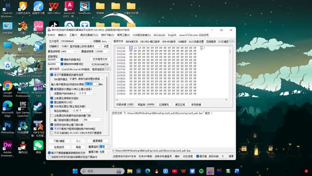The image size is (312, 176).
Task: Toggle 本次下载需要修改硬件选项 checkbox
Action: click(x=52, y=75)
